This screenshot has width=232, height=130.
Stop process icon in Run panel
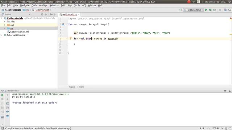(3, 99)
